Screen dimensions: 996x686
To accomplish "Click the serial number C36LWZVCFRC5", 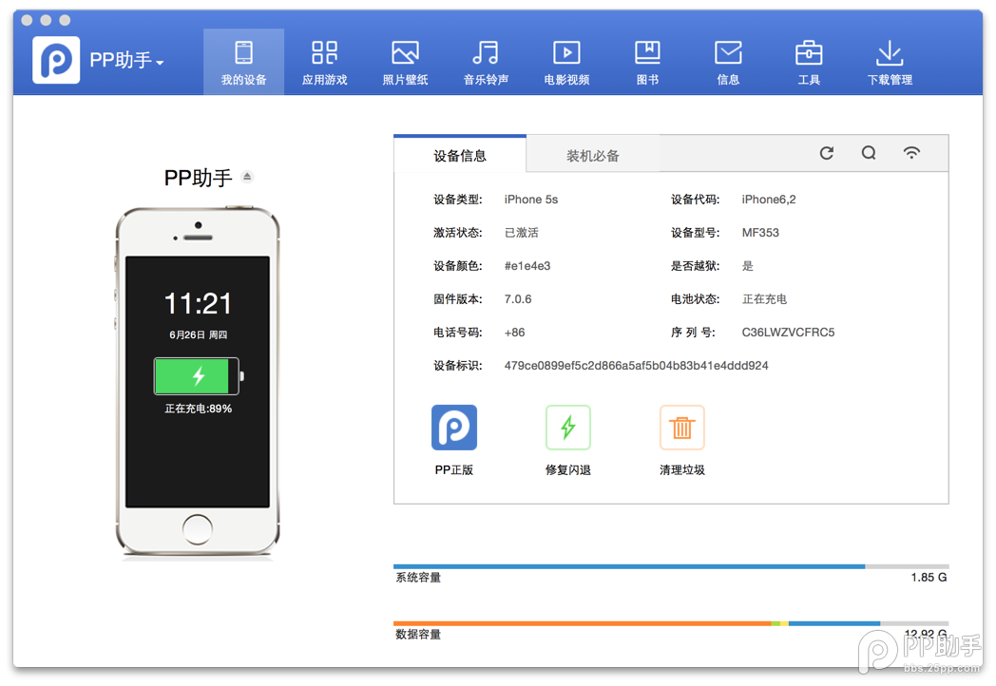I will (788, 333).
